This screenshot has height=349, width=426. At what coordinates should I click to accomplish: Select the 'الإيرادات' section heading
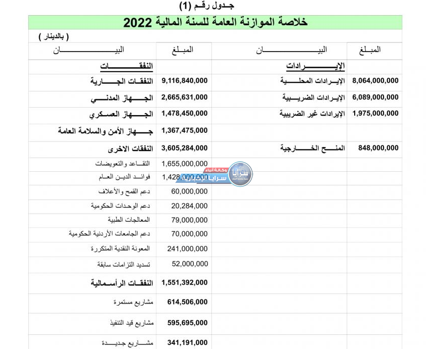tap(315, 66)
